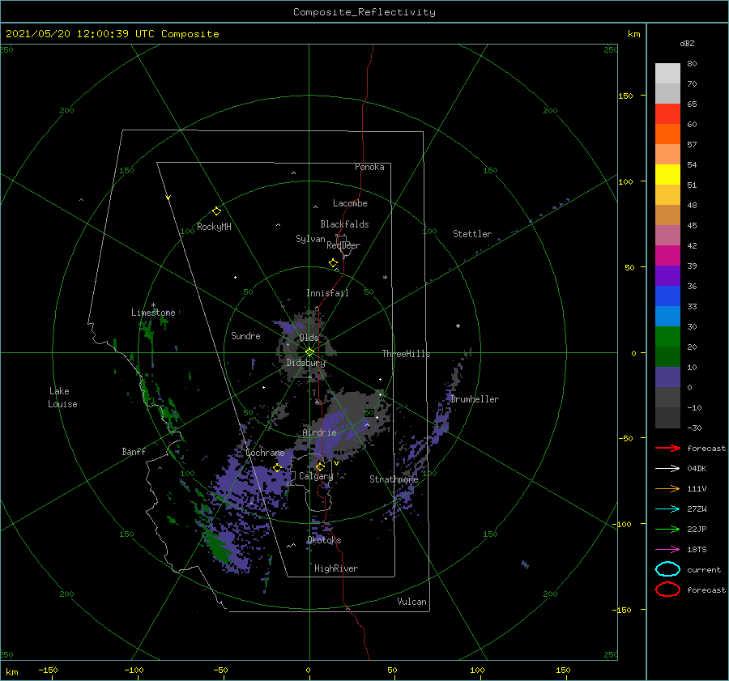Click the white 04DK arrow icon
Image resolution: width=729 pixels, height=681 pixels.
[x=667, y=468]
